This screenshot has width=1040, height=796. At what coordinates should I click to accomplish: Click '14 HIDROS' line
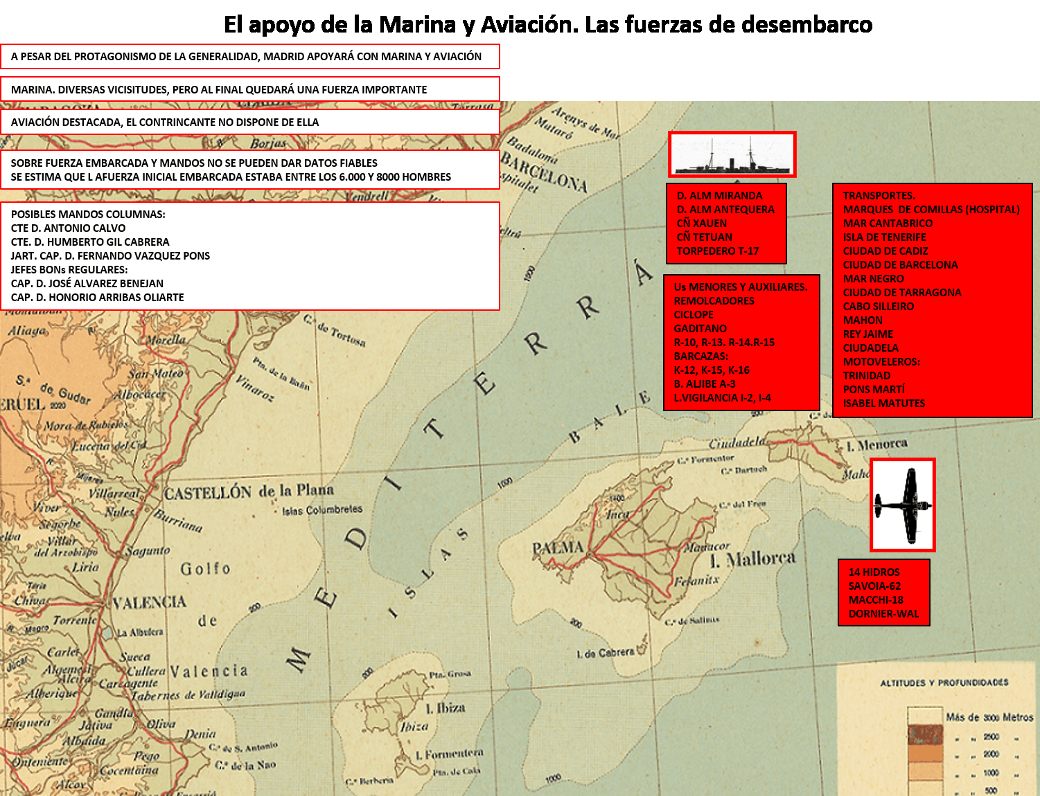[874, 572]
